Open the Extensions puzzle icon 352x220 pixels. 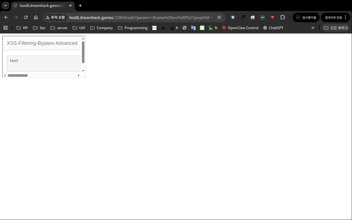282,17
